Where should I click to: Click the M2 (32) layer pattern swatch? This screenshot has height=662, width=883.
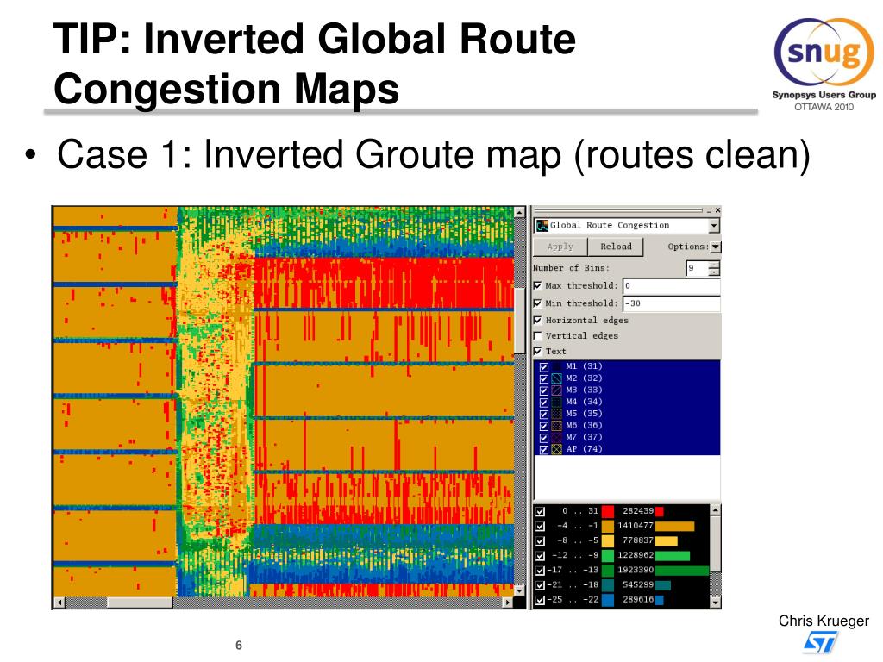pyautogui.click(x=556, y=378)
